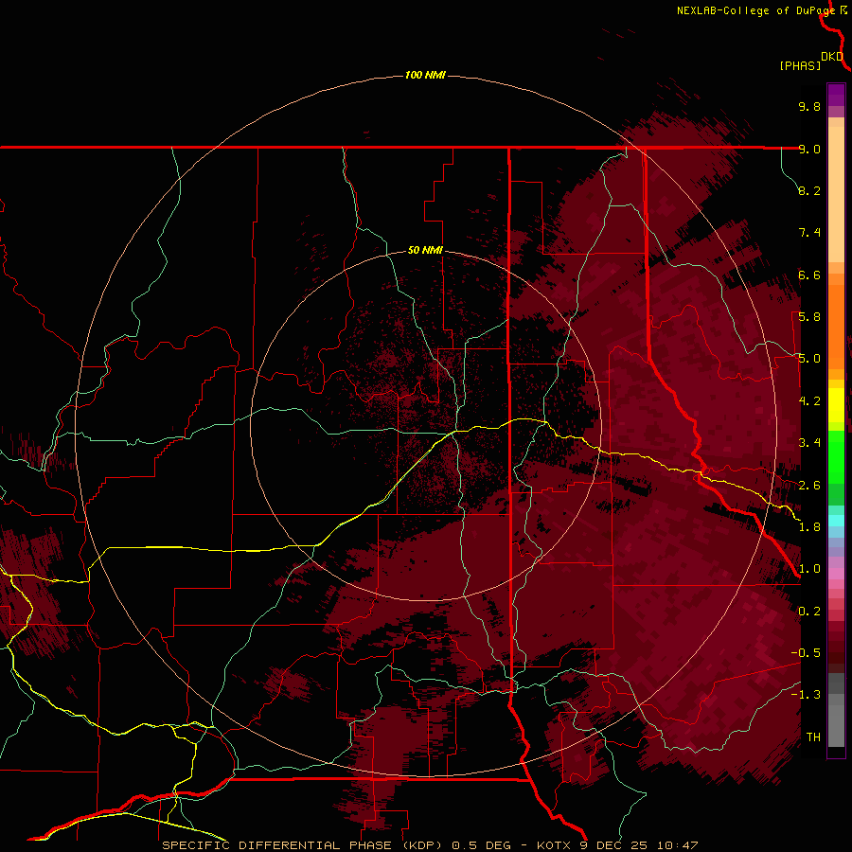The height and width of the screenshot is (852, 852).
Task: Click the NEXLAB-College of DuPage credit text
Action: [757, 10]
